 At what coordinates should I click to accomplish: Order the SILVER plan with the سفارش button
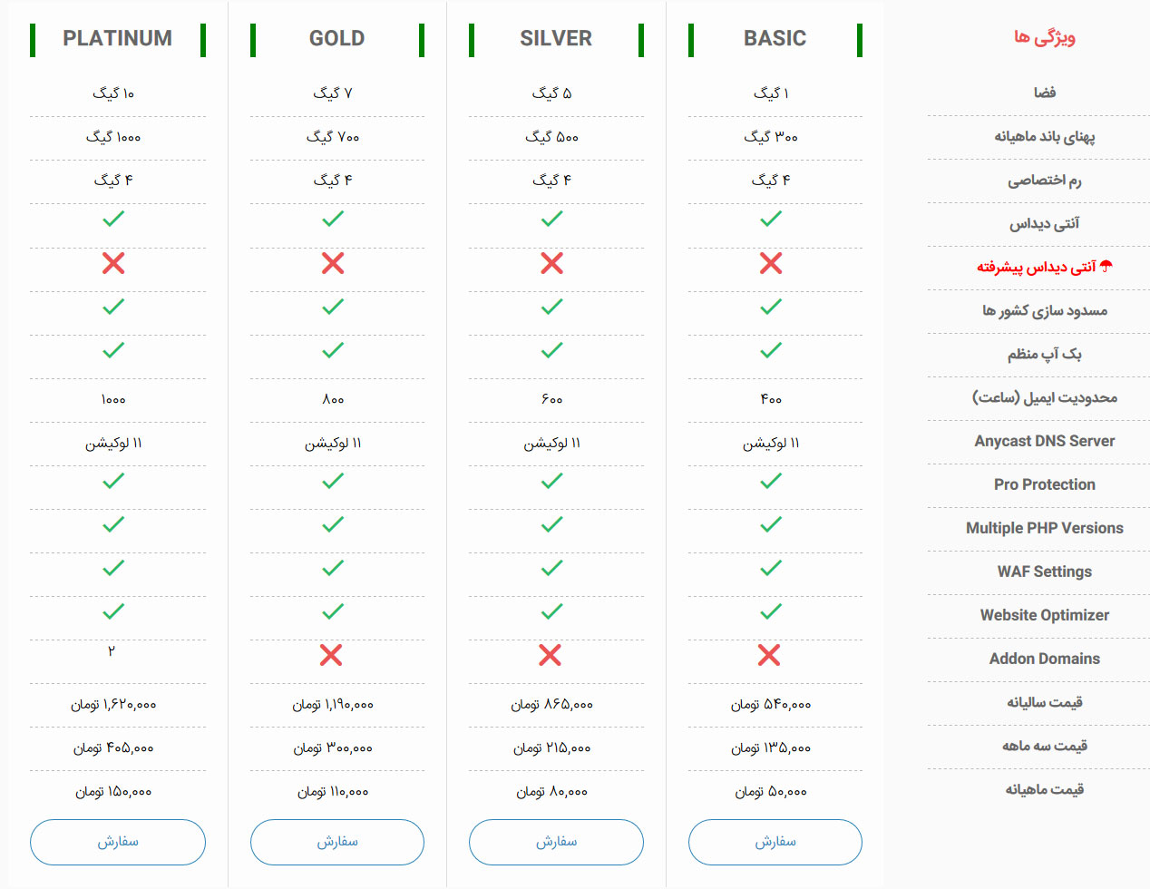[x=556, y=842]
